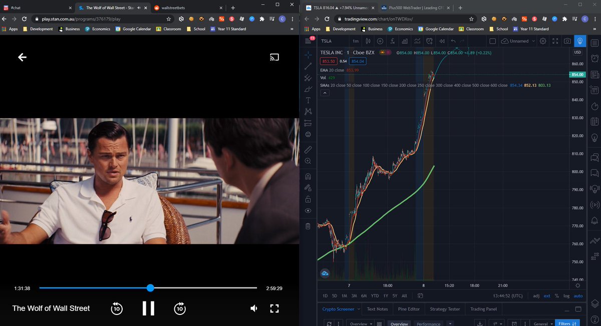Open the TSLA symbol search field
The height and width of the screenshot is (326, 601).
[333, 41]
